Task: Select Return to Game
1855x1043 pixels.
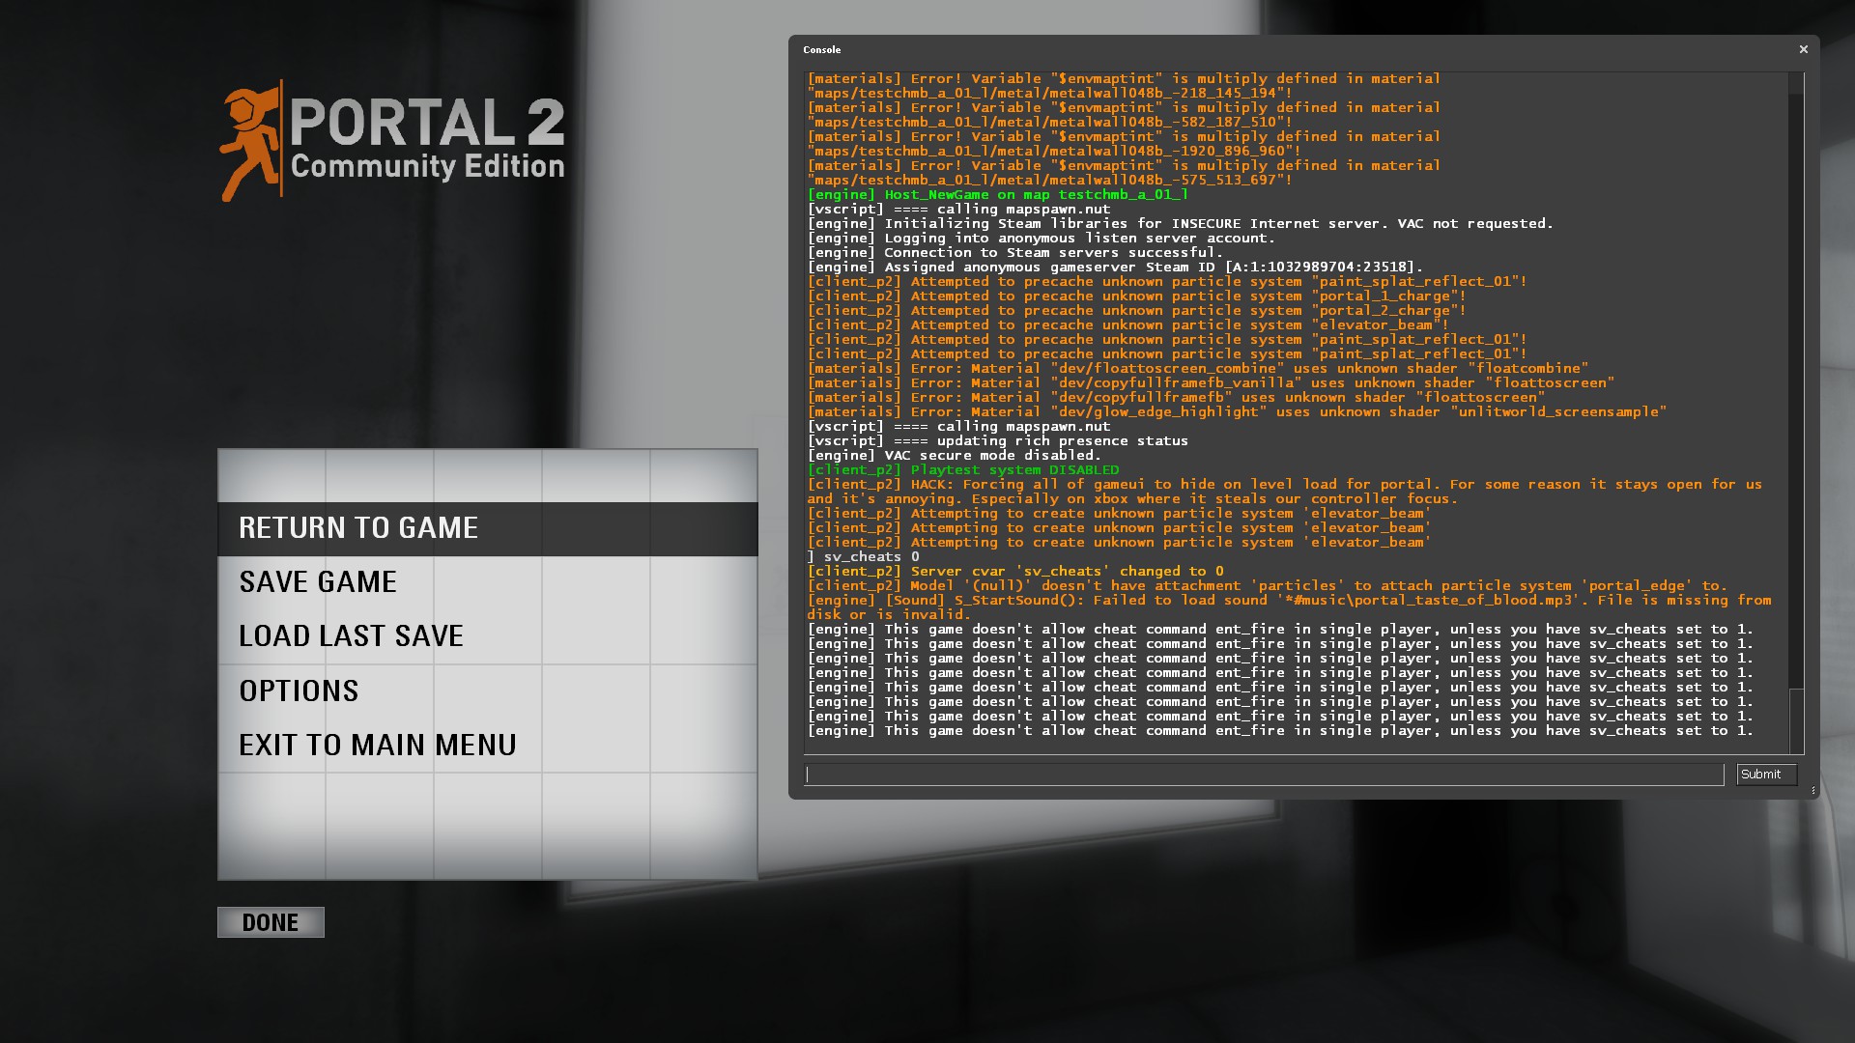Action: click(x=357, y=527)
